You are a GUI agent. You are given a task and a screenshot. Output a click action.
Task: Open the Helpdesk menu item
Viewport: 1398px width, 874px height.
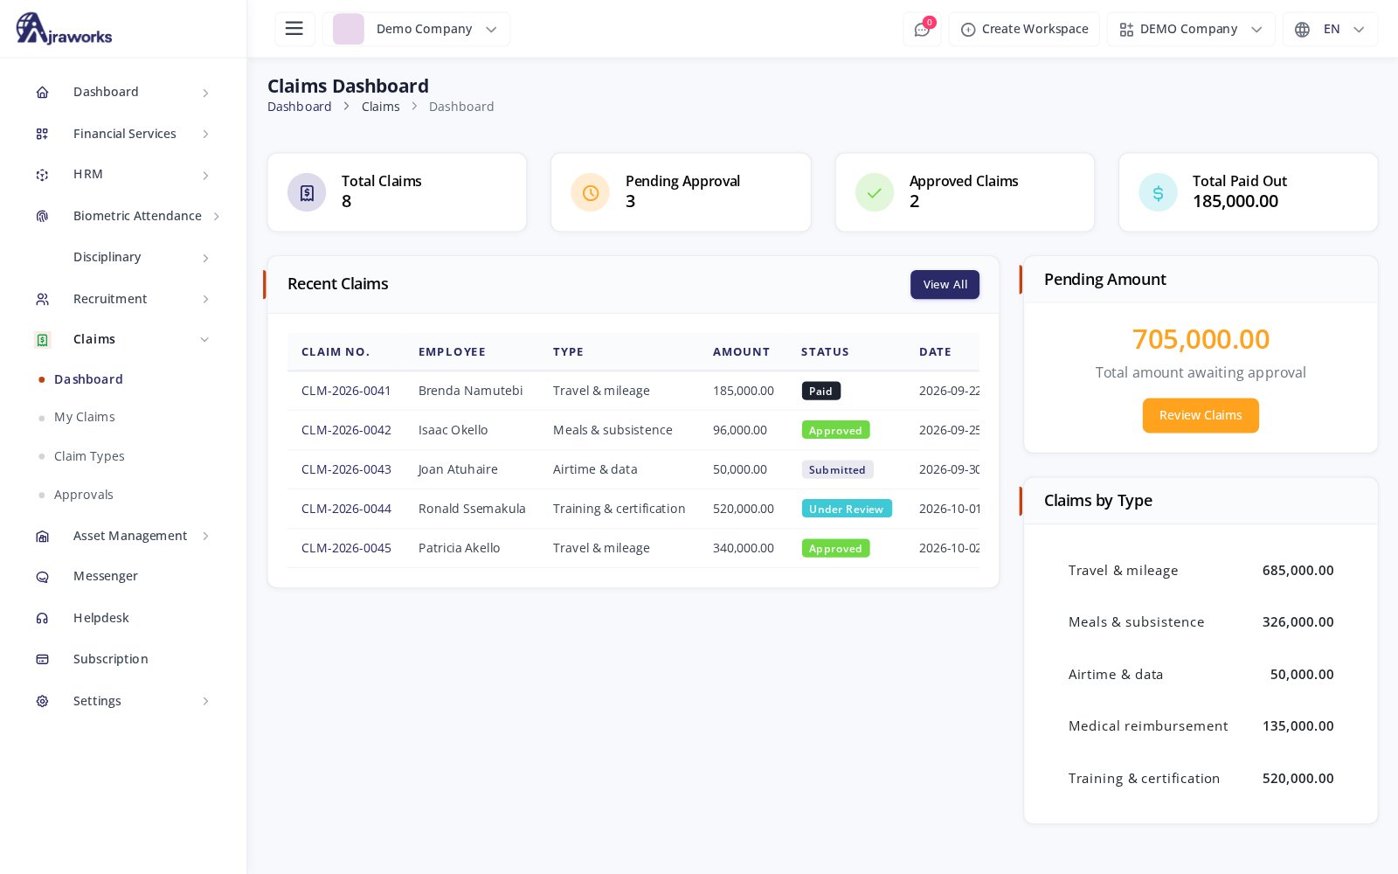point(101,618)
